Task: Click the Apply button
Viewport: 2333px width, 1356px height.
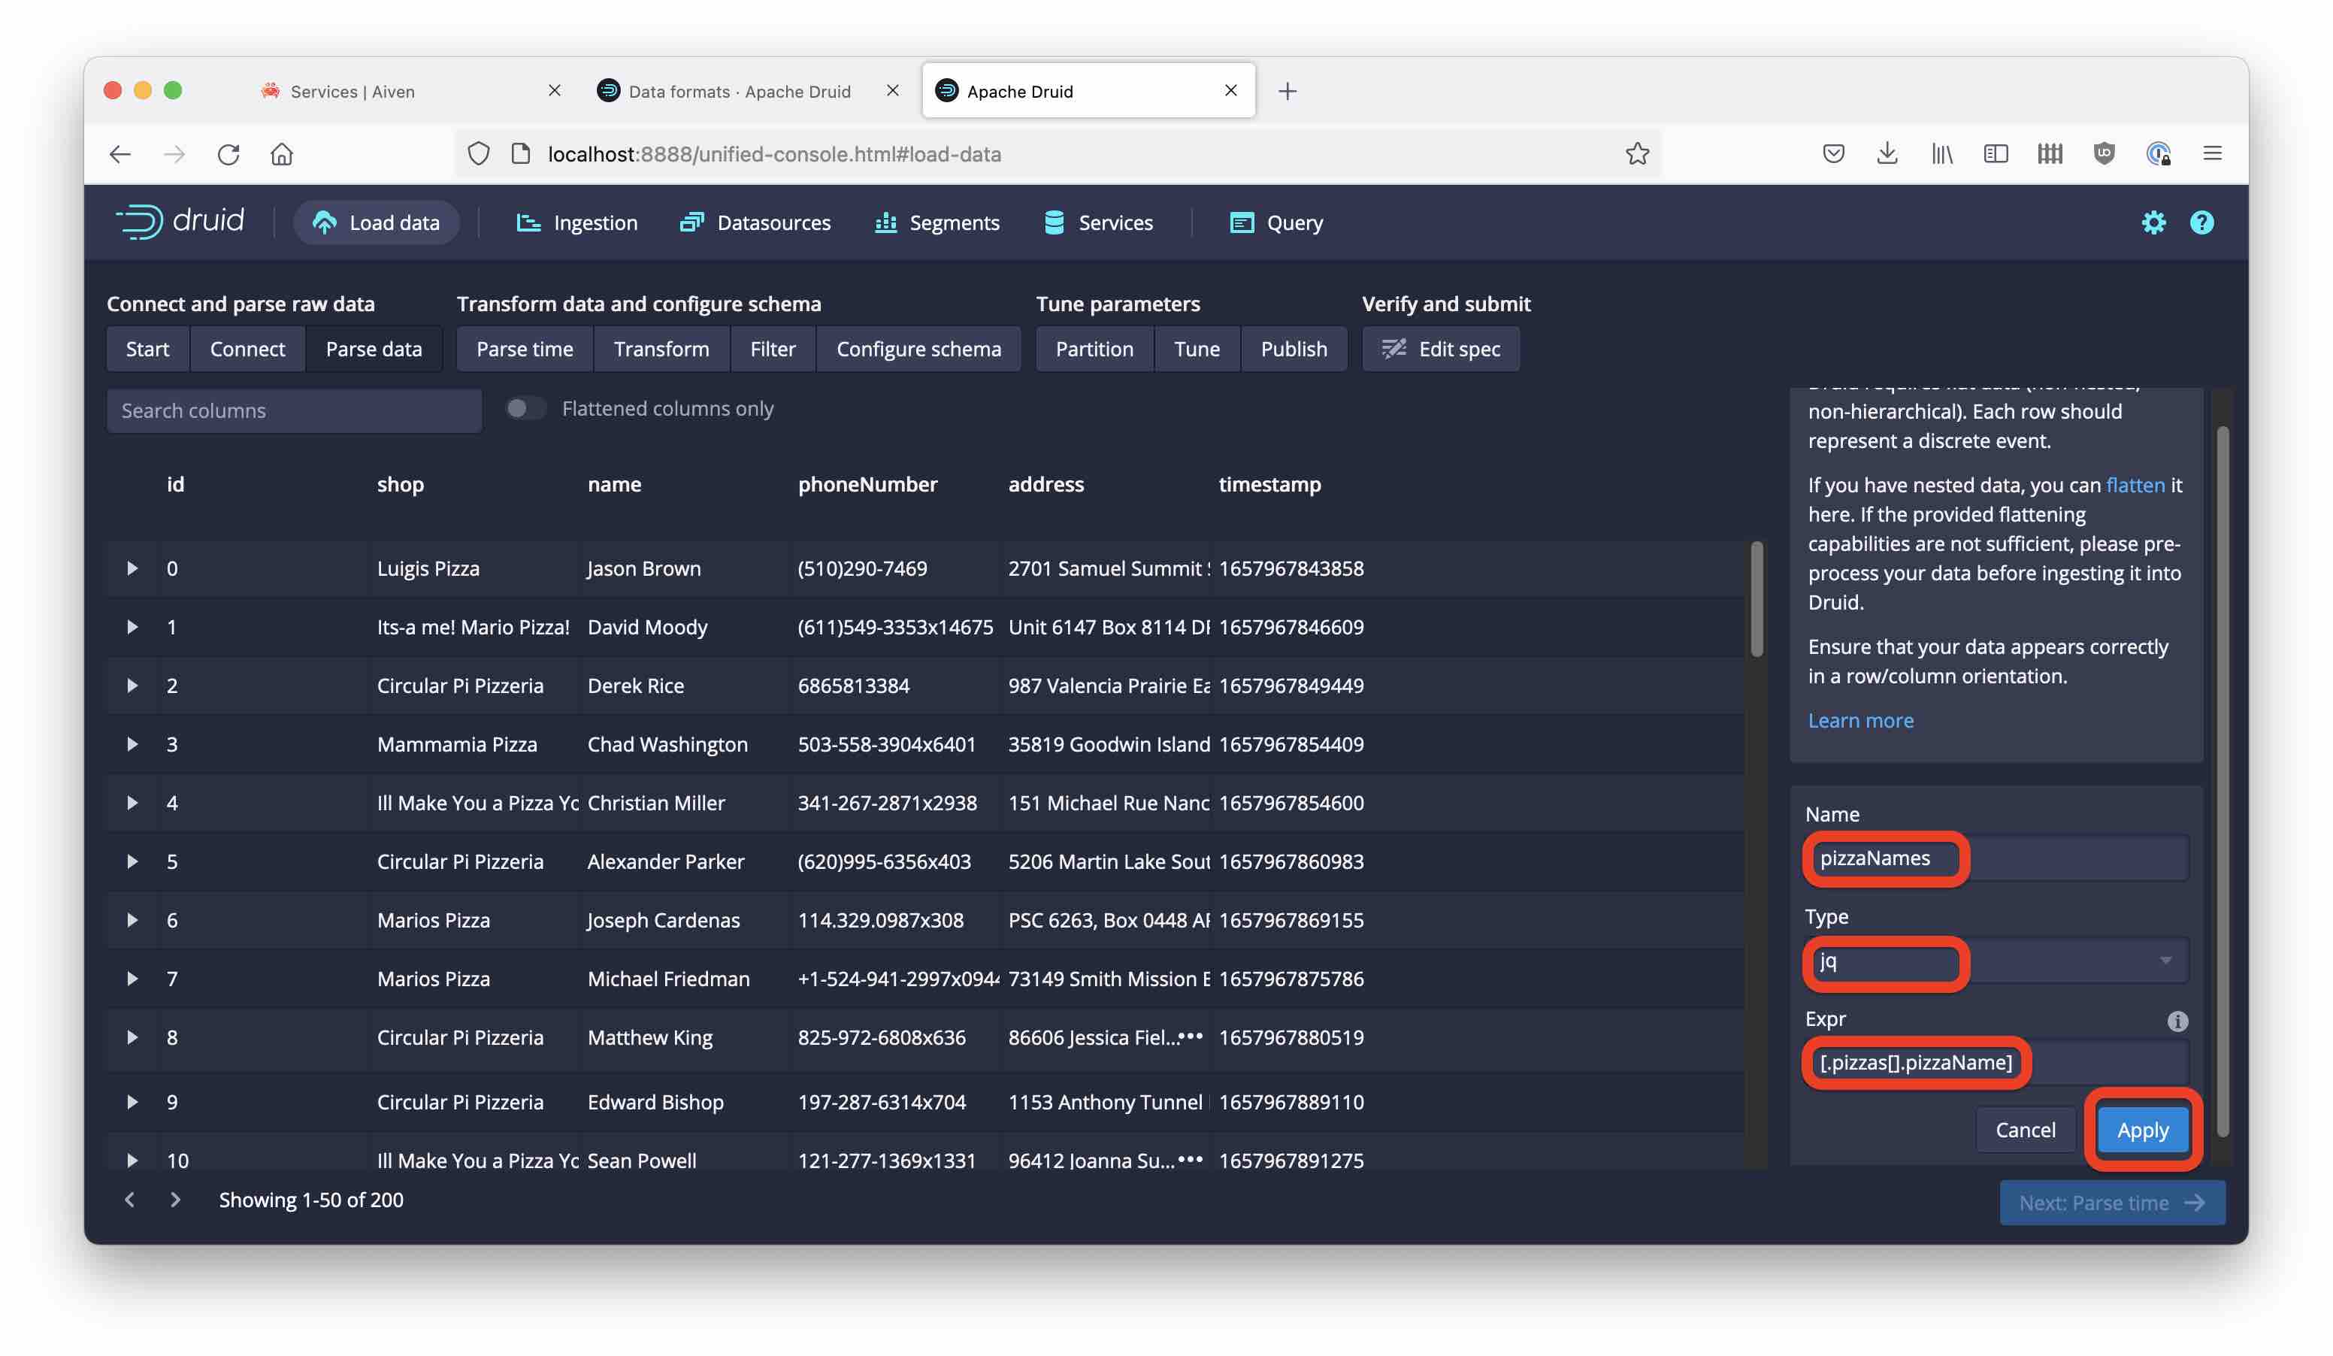Action: 2143,1130
